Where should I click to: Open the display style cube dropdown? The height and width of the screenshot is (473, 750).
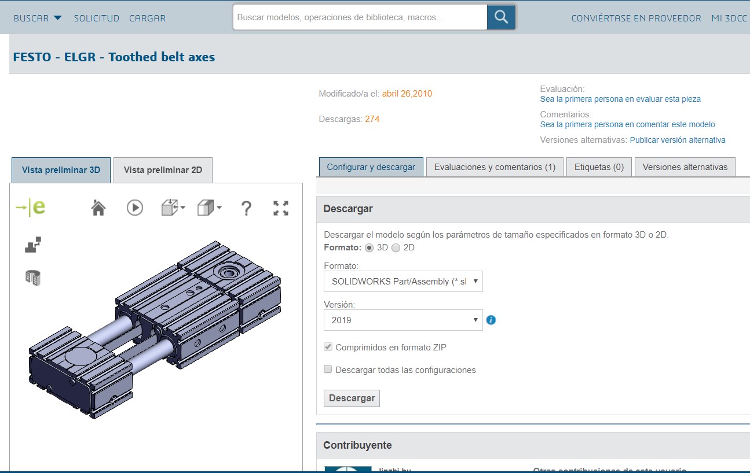210,208
